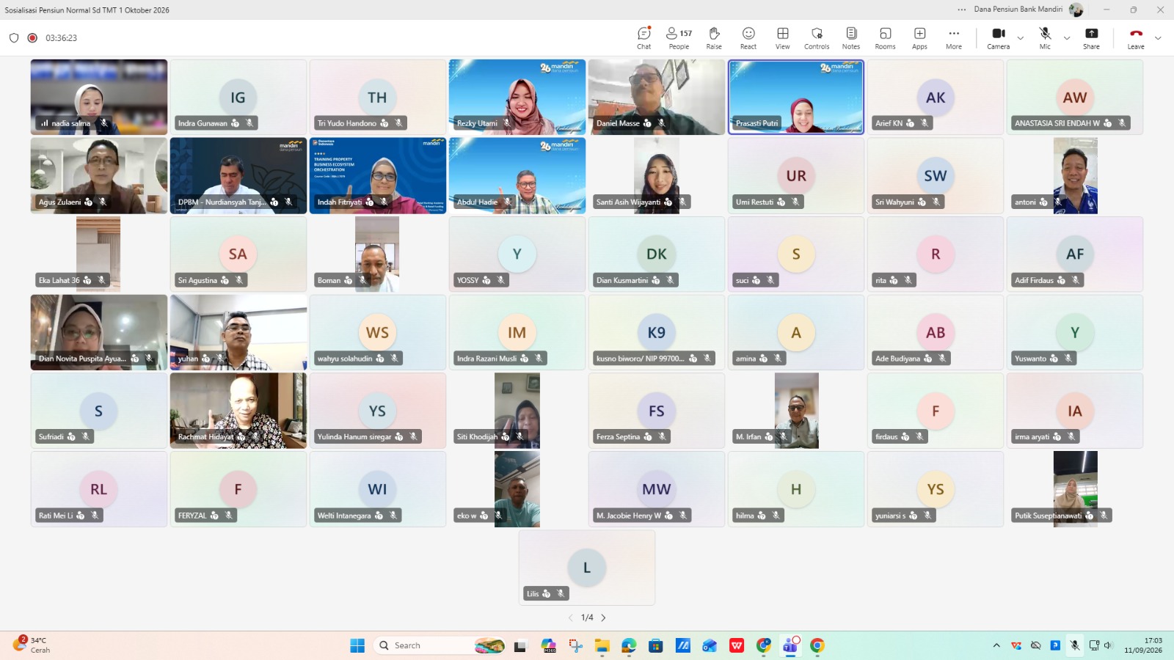
Task: Select M. Jacobie Henry W tile
Action: pos(657,489)
